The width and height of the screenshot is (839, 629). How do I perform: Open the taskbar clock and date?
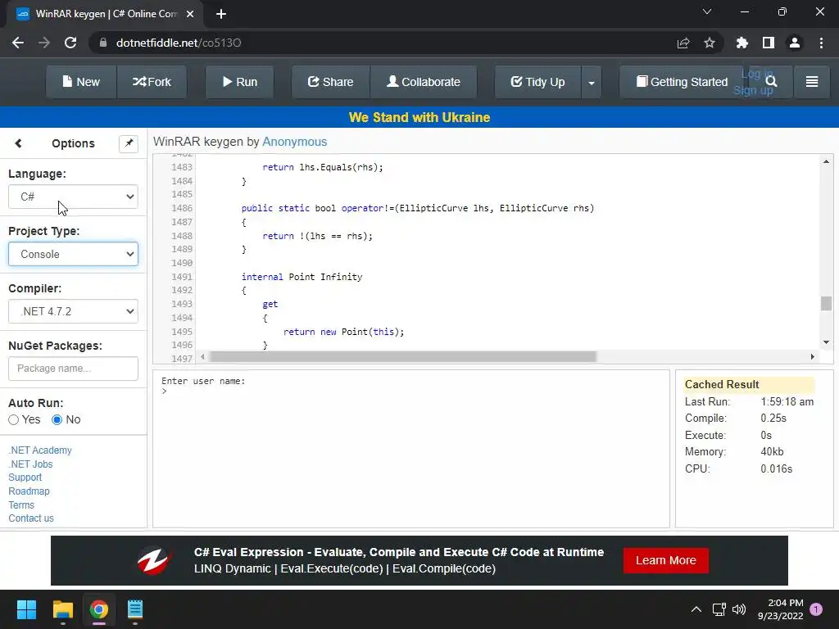point(781,609)
